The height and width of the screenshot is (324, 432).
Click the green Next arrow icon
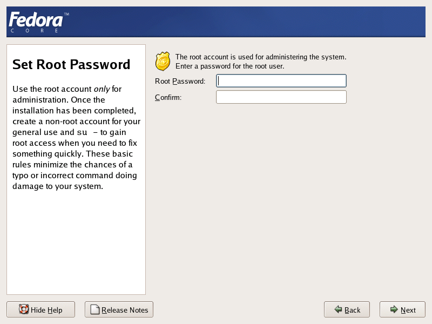tap(394, 309)
